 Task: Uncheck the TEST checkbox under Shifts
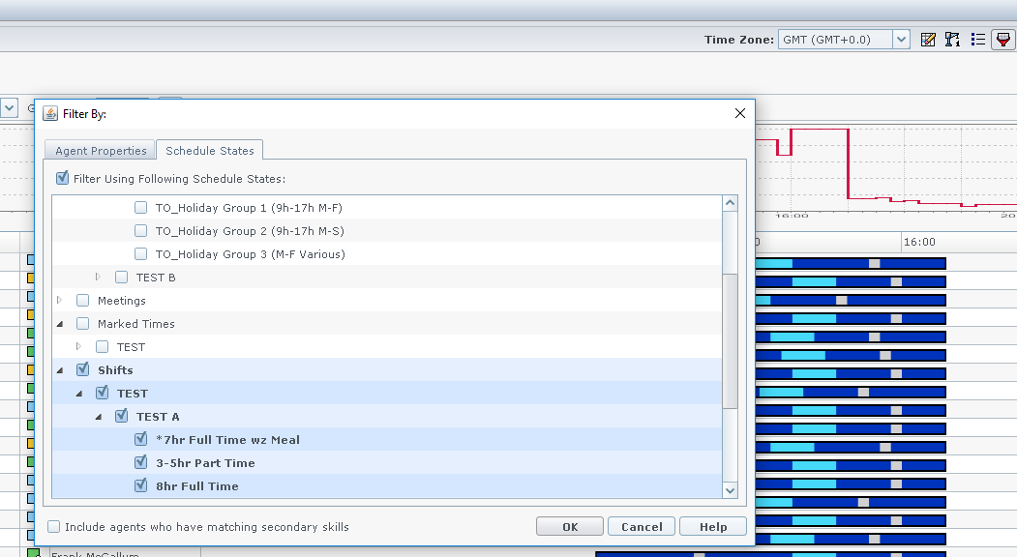tap(102, 393)
